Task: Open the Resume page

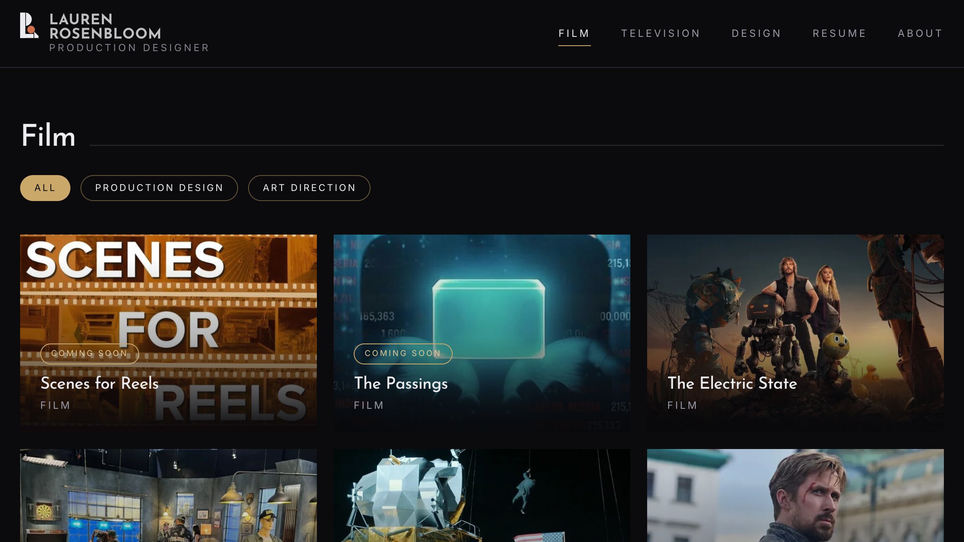Action: 840,34
